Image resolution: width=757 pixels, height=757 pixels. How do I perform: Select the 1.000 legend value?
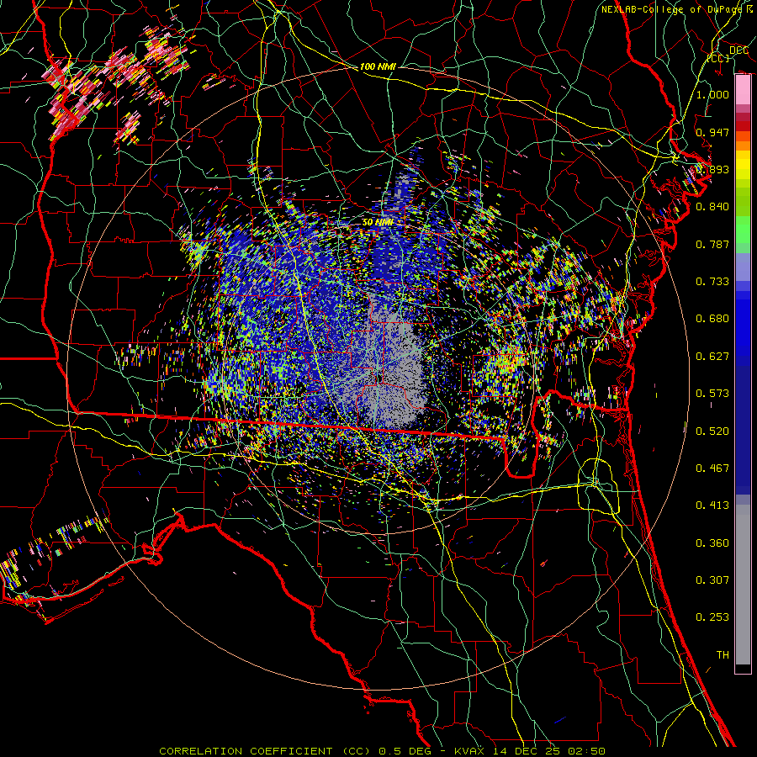point(712,94)
